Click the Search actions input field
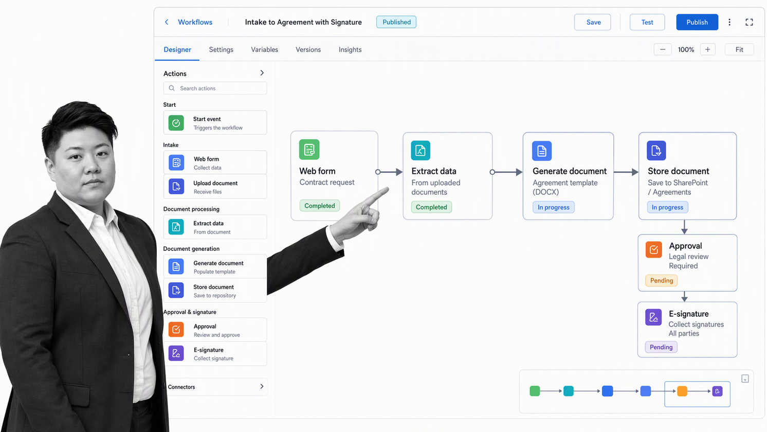 [215, 88]
